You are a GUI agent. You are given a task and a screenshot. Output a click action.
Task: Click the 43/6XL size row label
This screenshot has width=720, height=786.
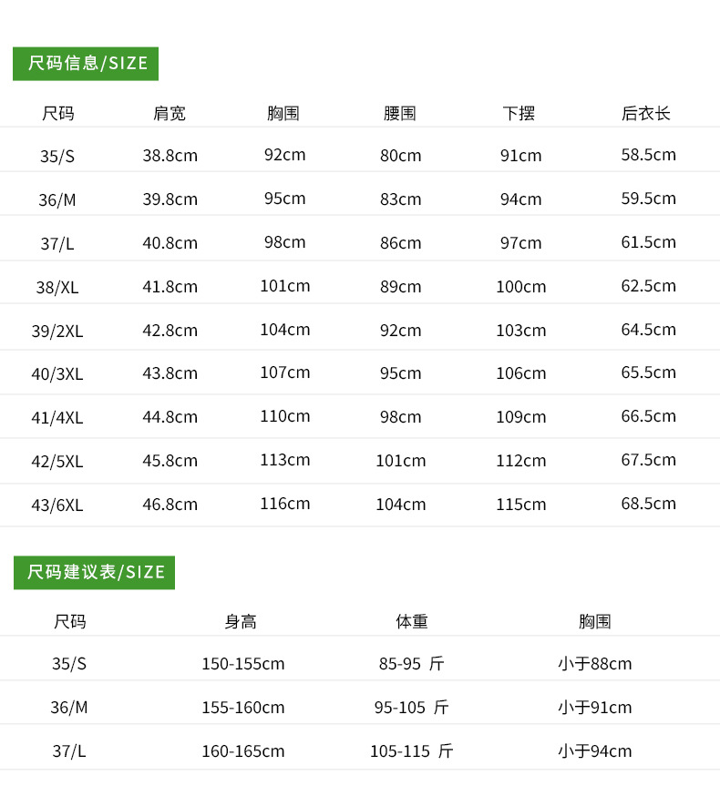click(x=57, y=505)
